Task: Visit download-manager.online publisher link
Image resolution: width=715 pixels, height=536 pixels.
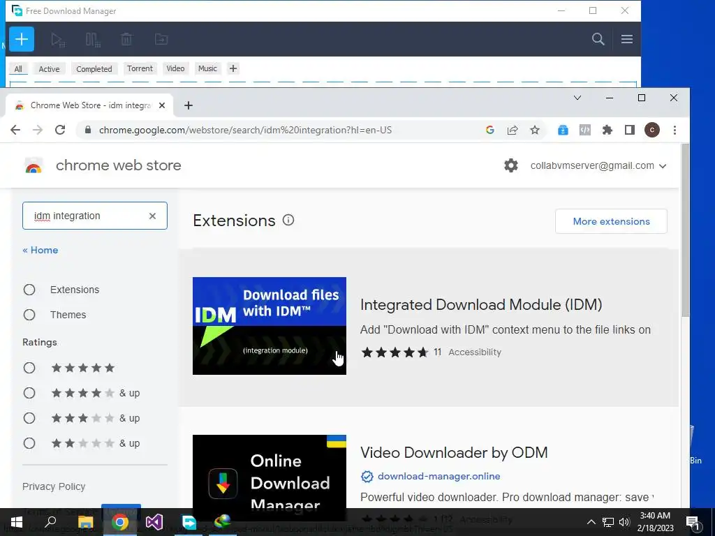Action: tap(438, 476)
